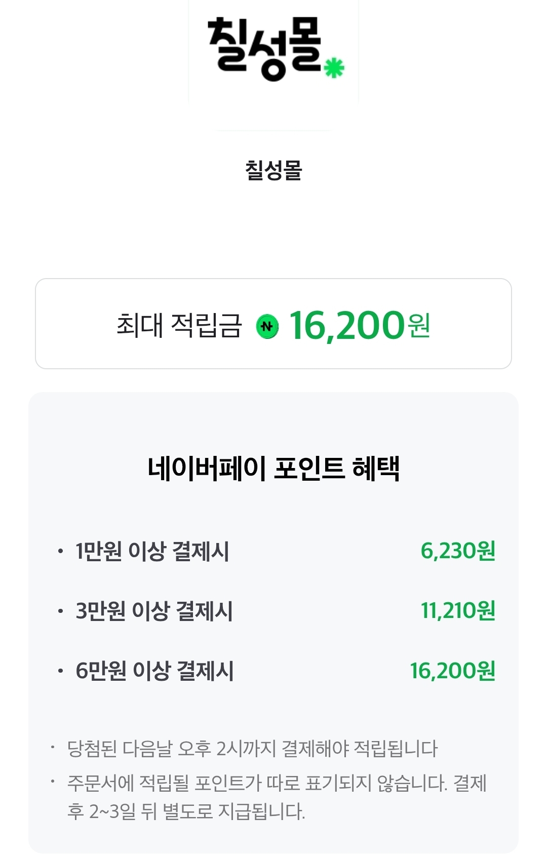The width and height of the screenshot is (547, 854).
Task: Tap the large 16,200원 max reward amount
Action: pyautogui.click(x=347, y=325)
